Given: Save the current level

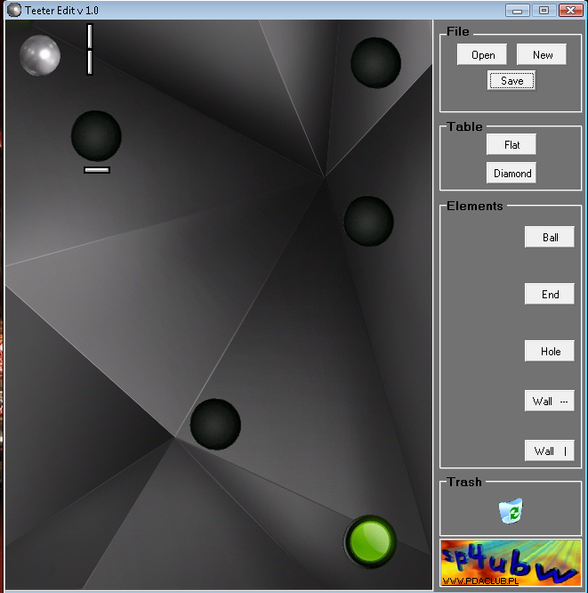Looking at the screenshot, I should (511, 80).
